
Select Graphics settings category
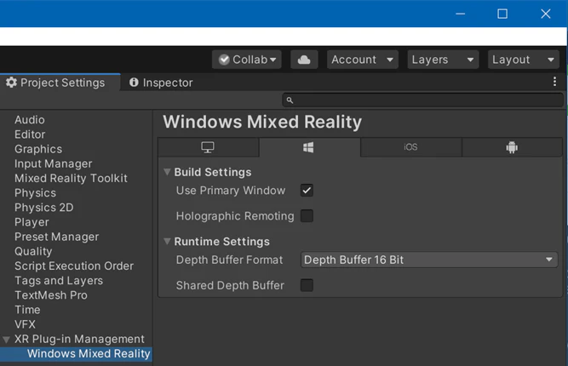tap(38, 149)
